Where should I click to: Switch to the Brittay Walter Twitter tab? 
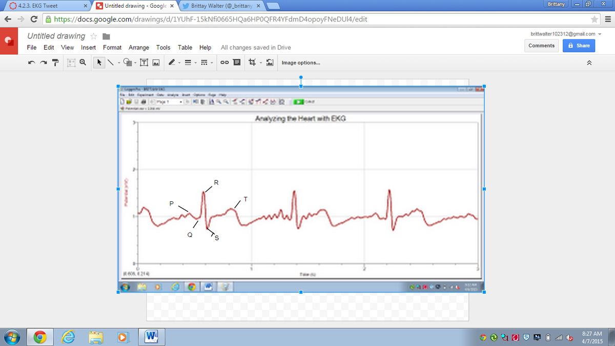[221, 6]
